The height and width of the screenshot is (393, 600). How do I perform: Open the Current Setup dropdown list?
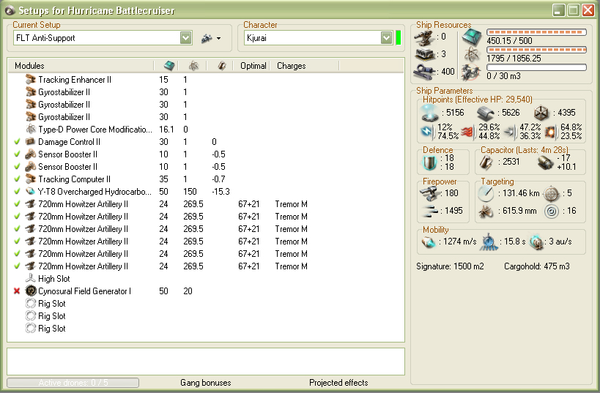(x=186, y=38)
